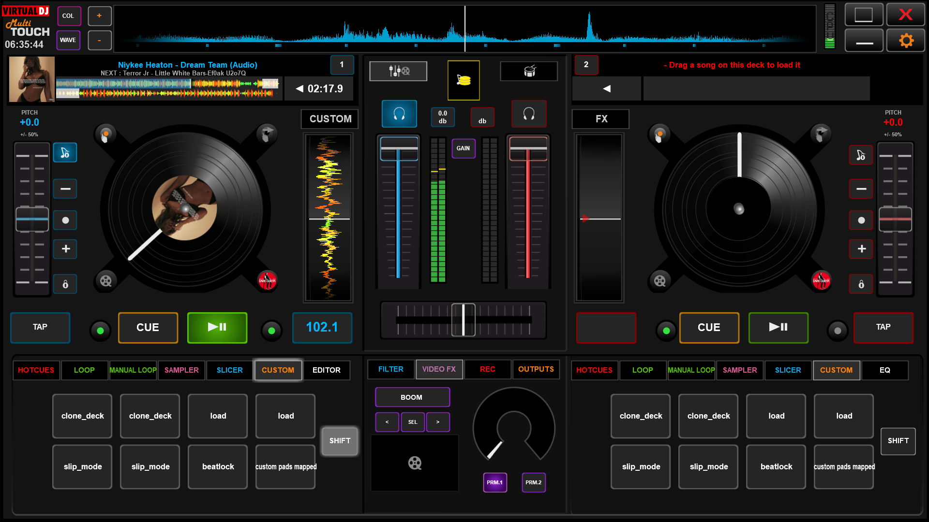Click deck 1 red David Guetta logo icon

267,281
